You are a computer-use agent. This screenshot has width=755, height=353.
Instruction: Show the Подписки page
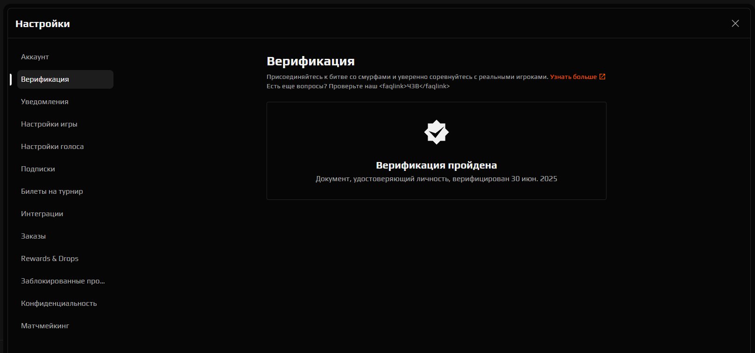click(x=38, y=169)
